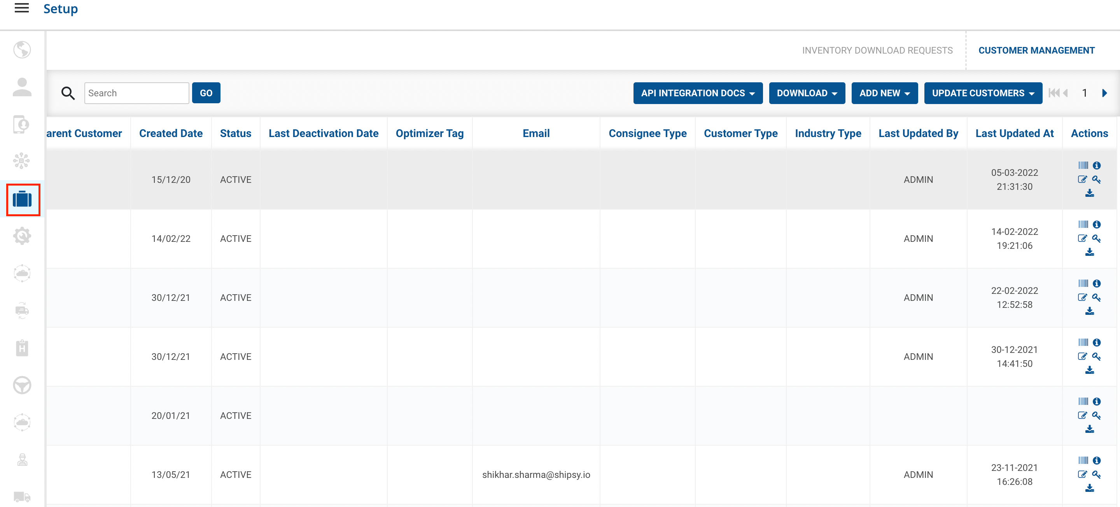This screenshot has width=1120, height=507.
Task: Expand the Download dropdown button
Action: pos(807,93)
